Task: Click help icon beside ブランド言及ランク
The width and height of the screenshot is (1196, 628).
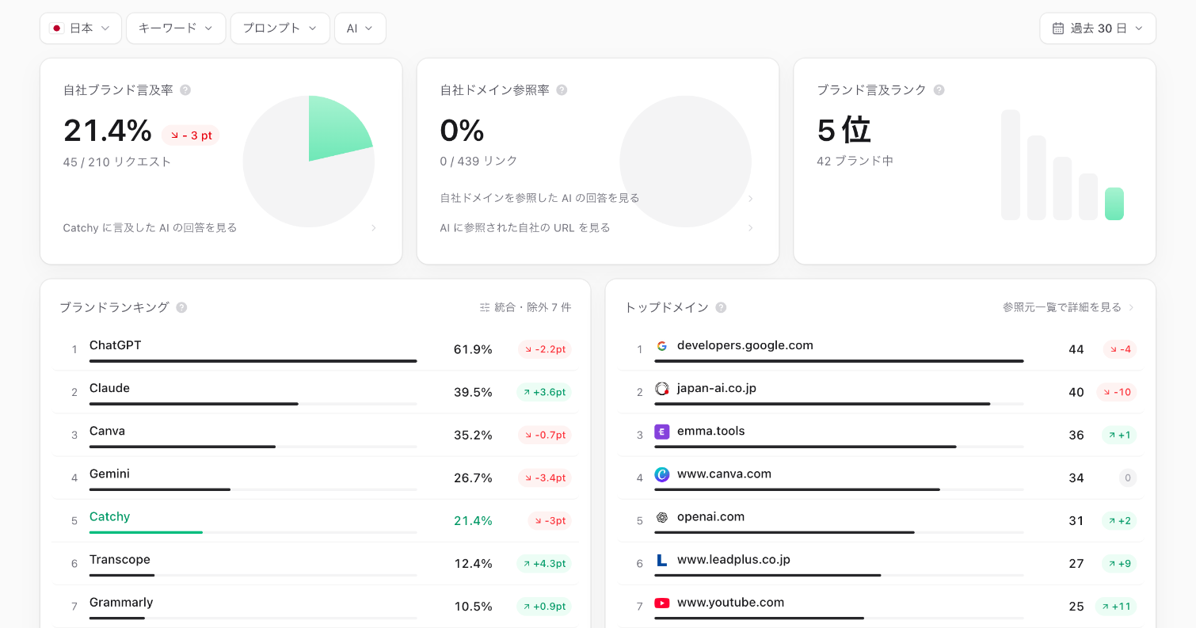Action: click(x=939, y=90)
